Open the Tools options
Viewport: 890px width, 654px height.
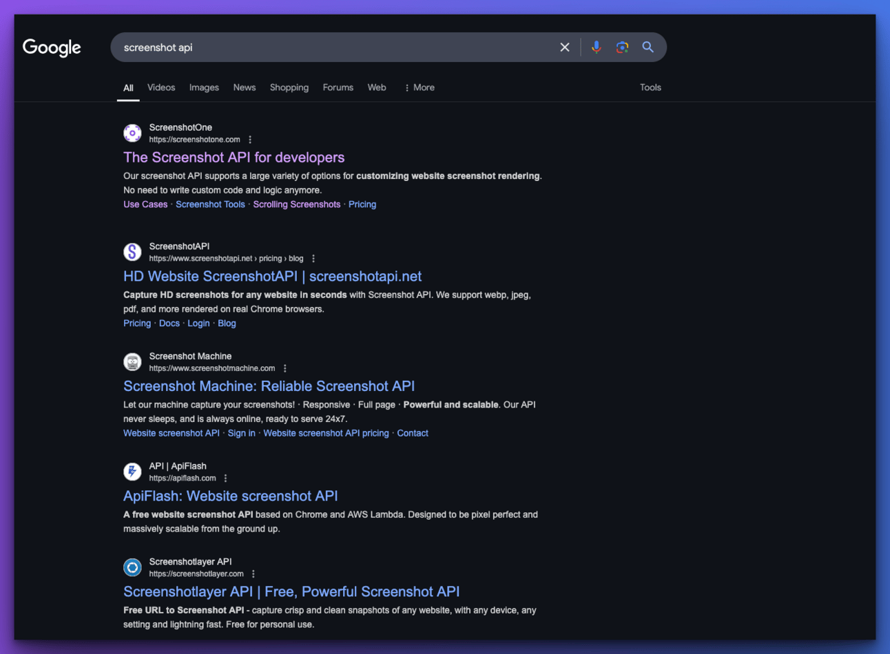tap(650, 87)
